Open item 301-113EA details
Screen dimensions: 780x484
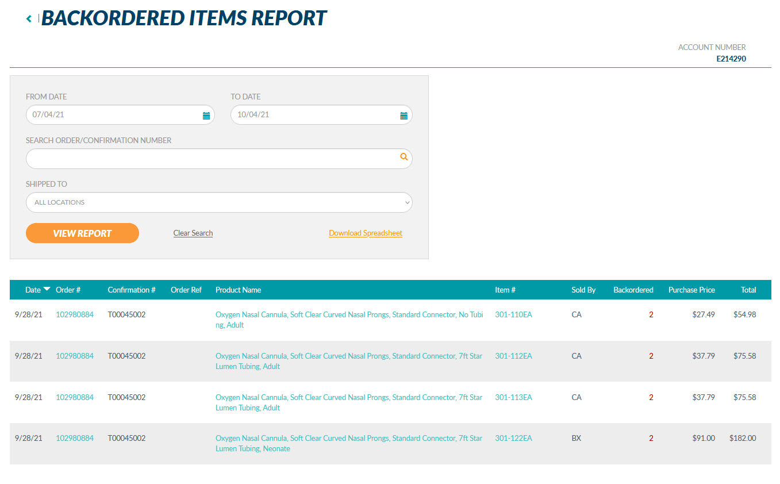tap(513, 397)
